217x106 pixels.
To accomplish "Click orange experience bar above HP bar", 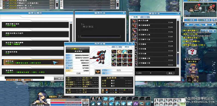I will click(x=66, y=100).
